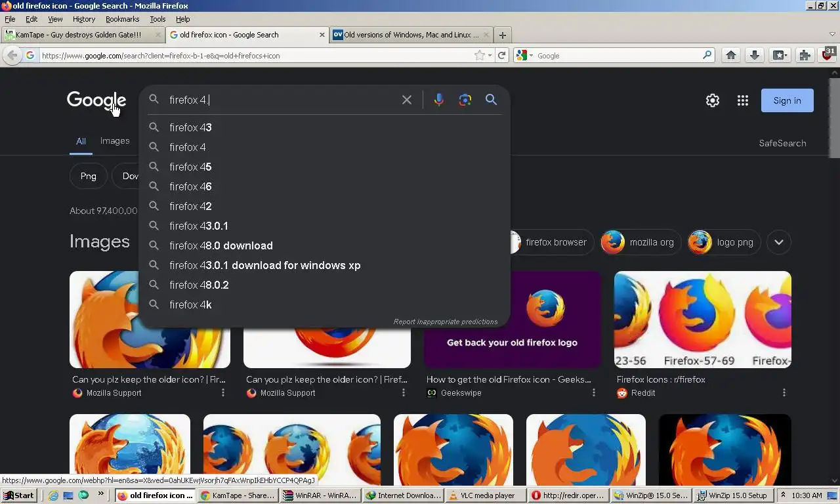Show hidden system tray icons
Viewport: 840px width, 504px height.
[x=783, y=495]
